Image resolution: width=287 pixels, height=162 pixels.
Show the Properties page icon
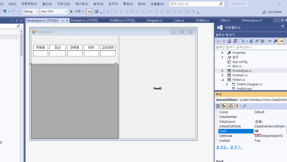click(x=231, y=106)
